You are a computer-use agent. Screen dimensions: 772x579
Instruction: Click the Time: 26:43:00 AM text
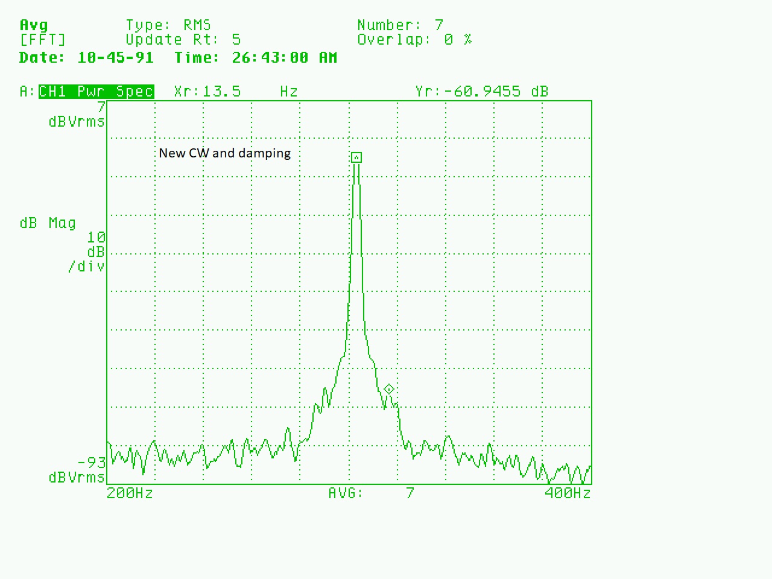(x=256, y=58)
